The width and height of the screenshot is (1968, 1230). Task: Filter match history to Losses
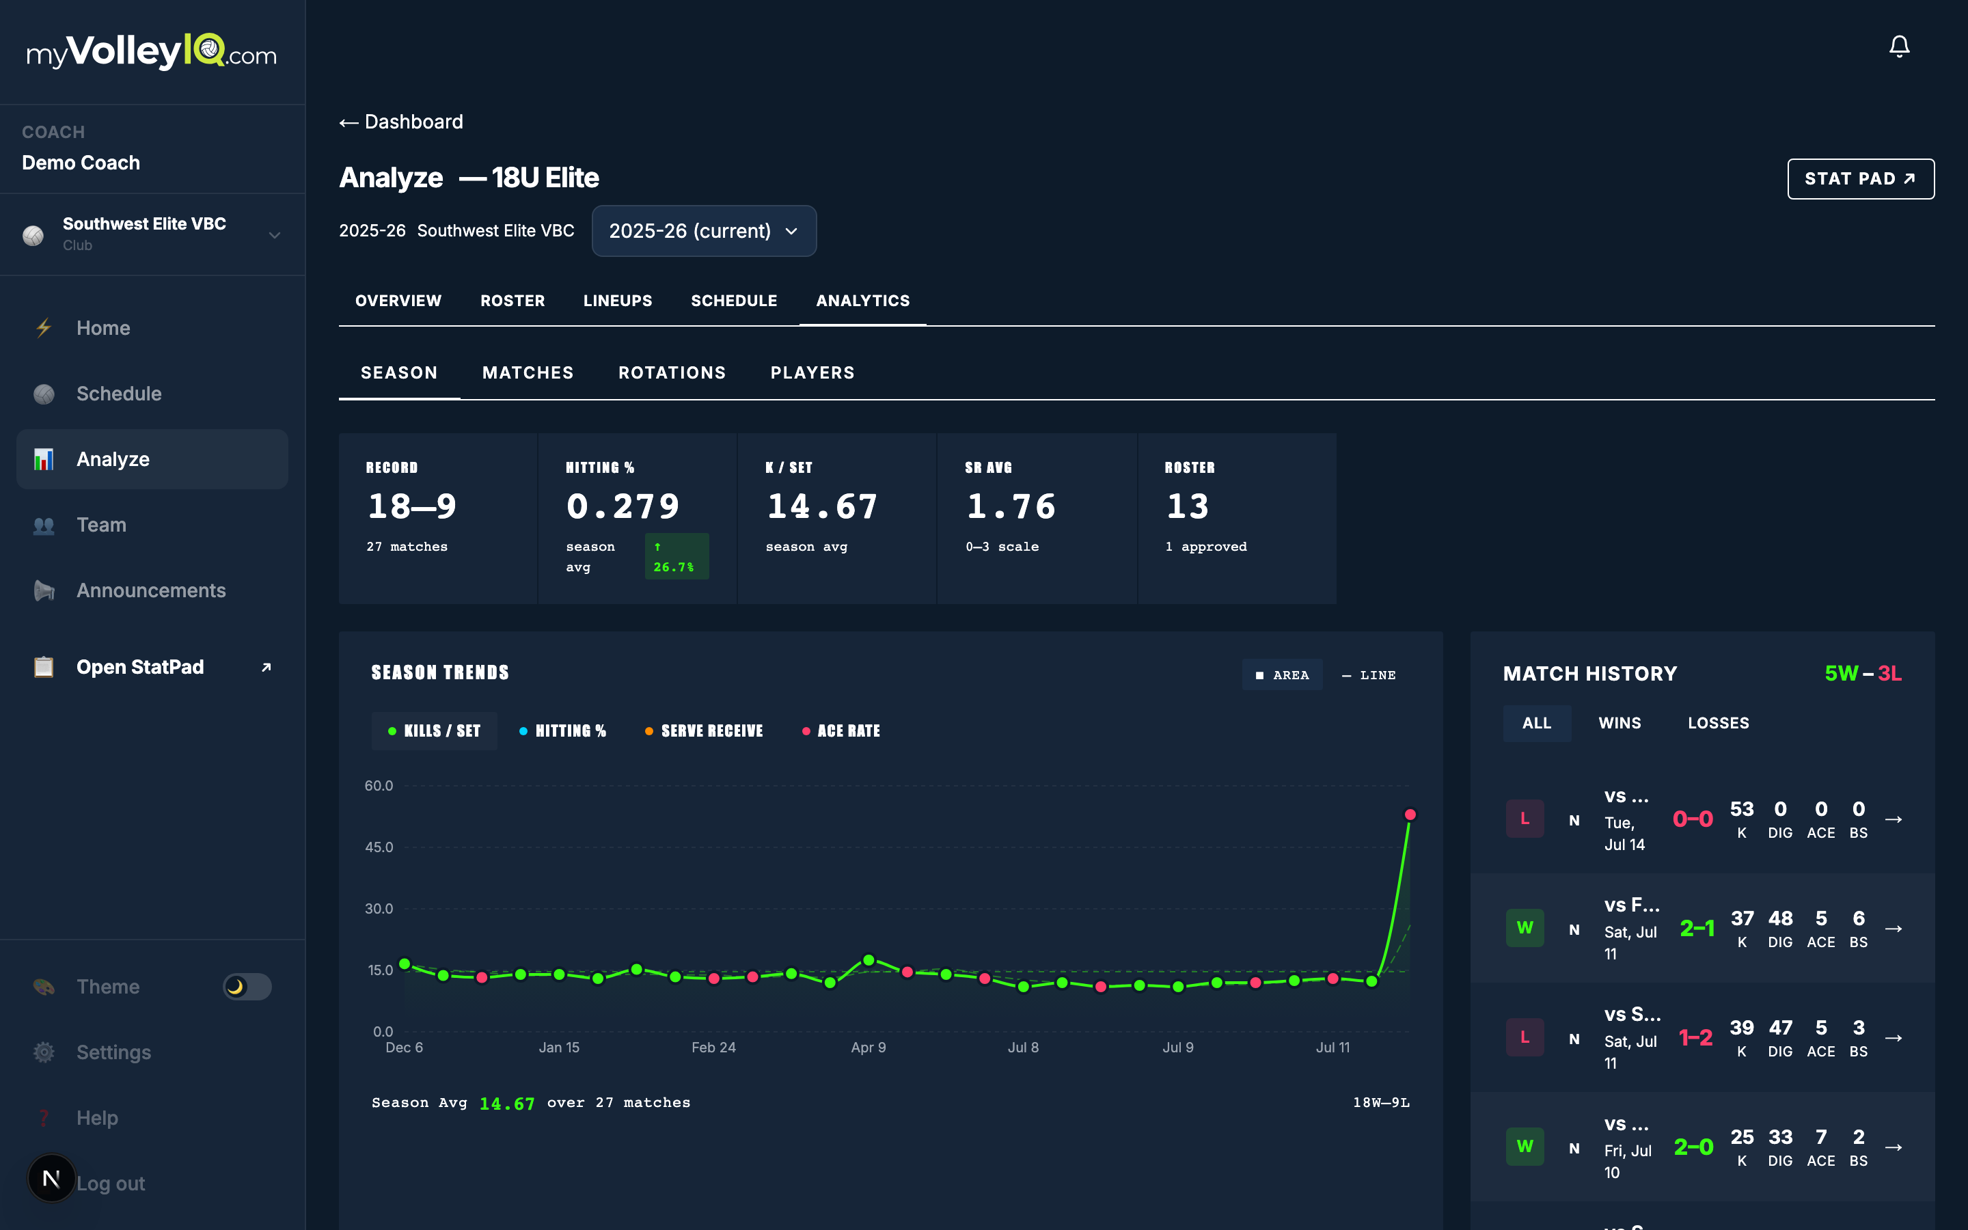pos(1719,723)
